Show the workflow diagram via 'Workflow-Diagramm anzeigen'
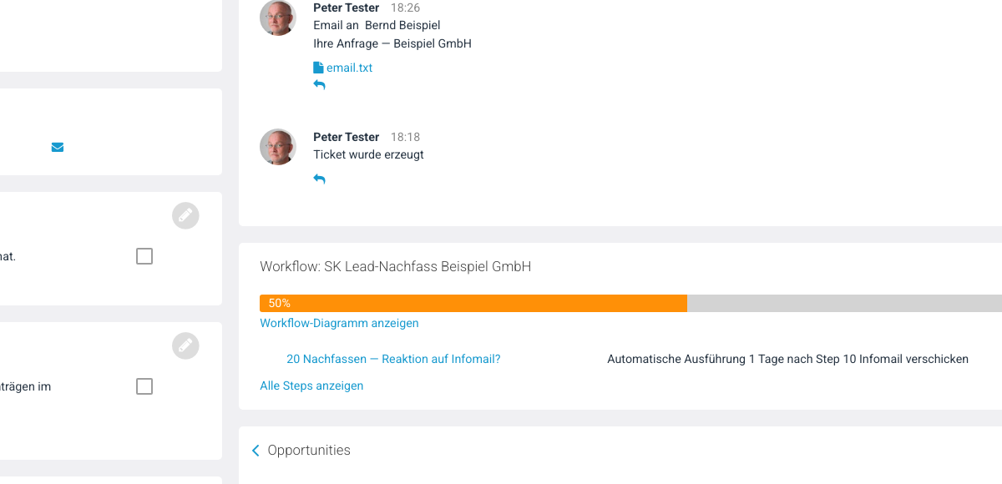 (x=339, y=323)
